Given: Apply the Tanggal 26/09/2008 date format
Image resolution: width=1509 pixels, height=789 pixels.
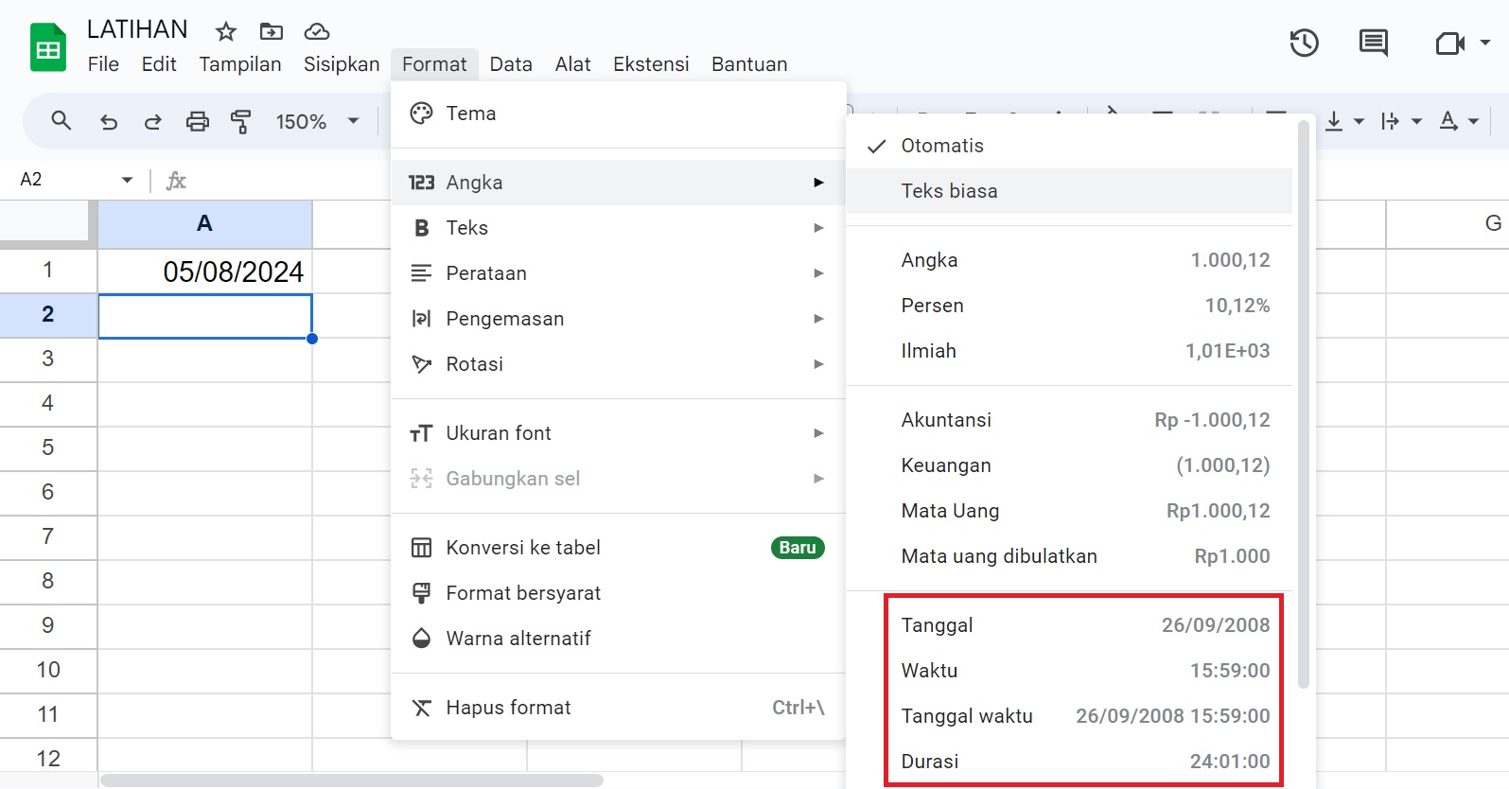Looking at the screenshot, I should [1069, 625].
